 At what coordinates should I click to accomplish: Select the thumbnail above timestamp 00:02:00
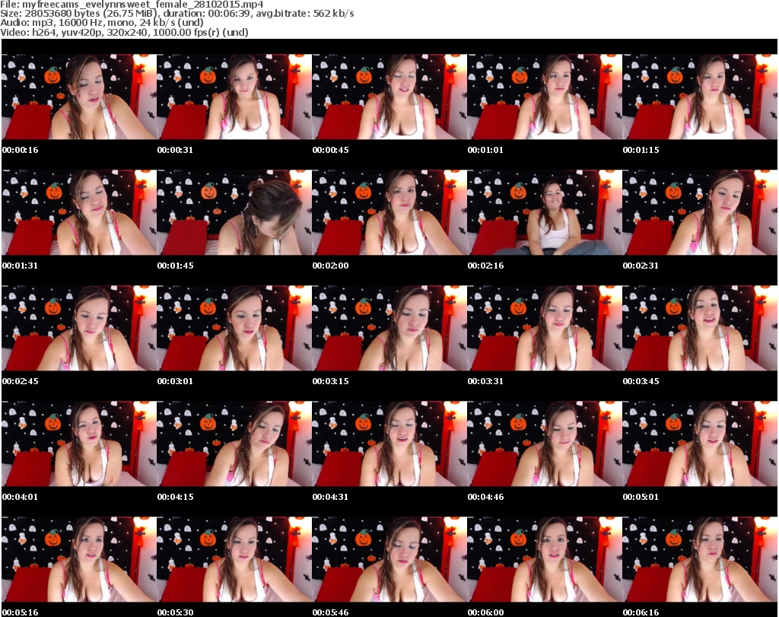pos(389,212)
